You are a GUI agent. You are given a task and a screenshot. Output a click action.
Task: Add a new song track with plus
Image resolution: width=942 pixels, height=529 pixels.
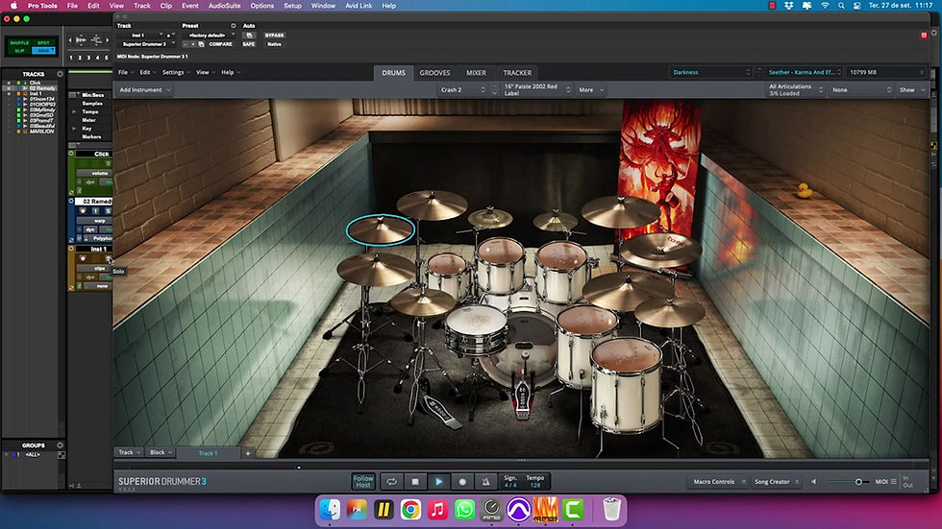tap(248, 453)
